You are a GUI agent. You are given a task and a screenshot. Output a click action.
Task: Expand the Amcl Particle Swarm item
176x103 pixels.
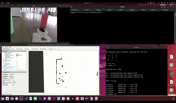(x=2, y=67)
